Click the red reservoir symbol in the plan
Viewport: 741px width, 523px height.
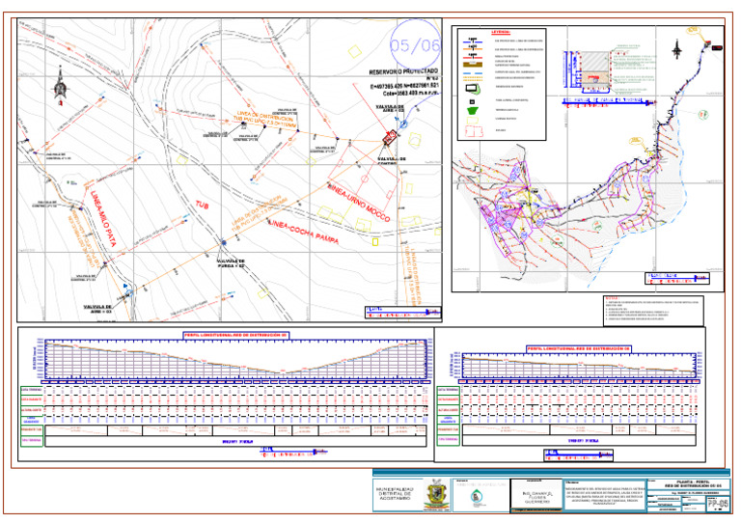coord(390,138)
